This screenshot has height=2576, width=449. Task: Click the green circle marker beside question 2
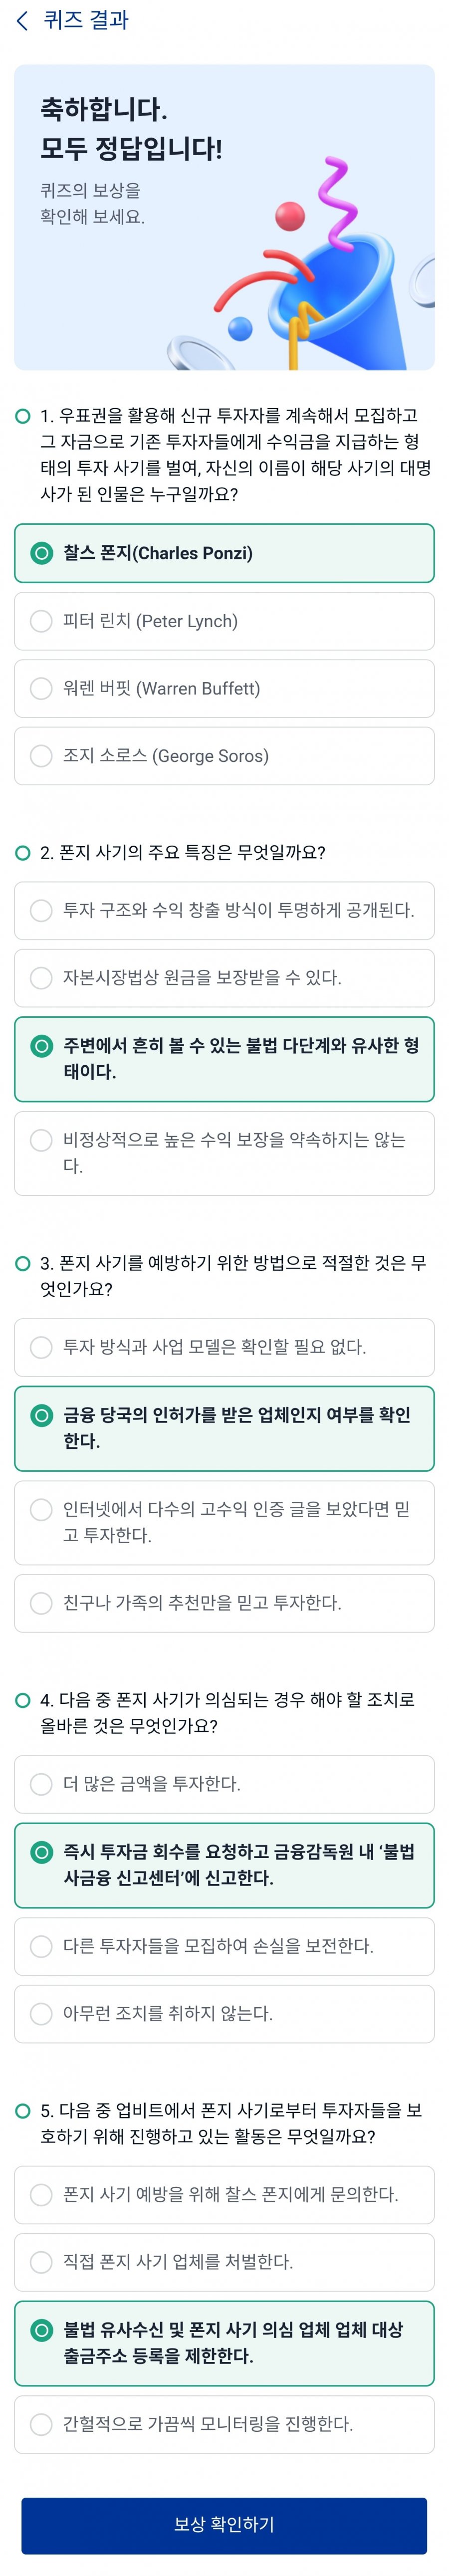point(23,853)
